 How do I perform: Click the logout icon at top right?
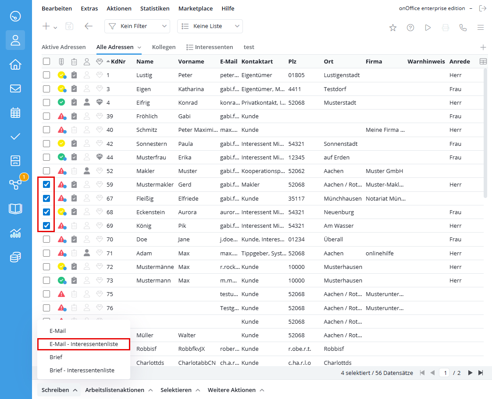[483, 8]
